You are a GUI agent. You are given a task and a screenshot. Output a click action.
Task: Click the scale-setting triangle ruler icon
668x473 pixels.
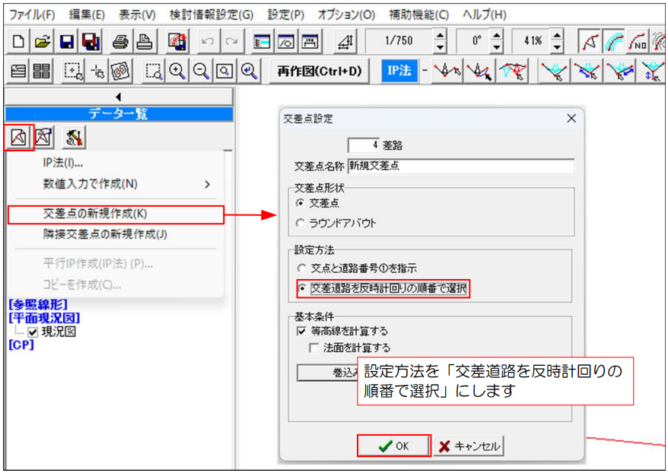coord(345,41)
